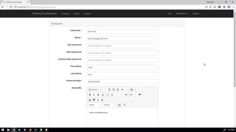Open the Cart
The image size is (236, 132).
(169, 14)
